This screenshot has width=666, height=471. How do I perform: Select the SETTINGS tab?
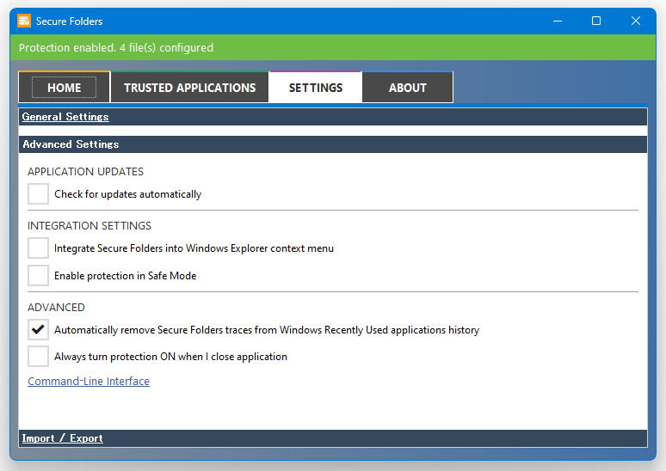[x=316, y=88]
